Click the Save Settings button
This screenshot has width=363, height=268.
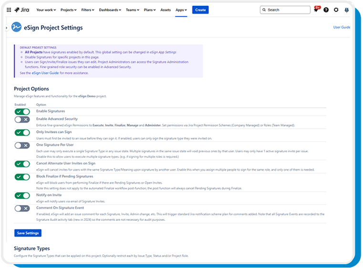coord(28,233)
